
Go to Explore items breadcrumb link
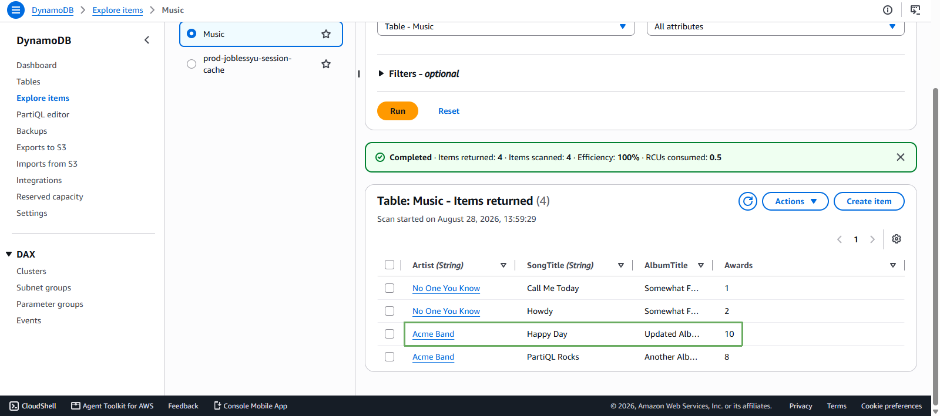[x=117, y=10]
